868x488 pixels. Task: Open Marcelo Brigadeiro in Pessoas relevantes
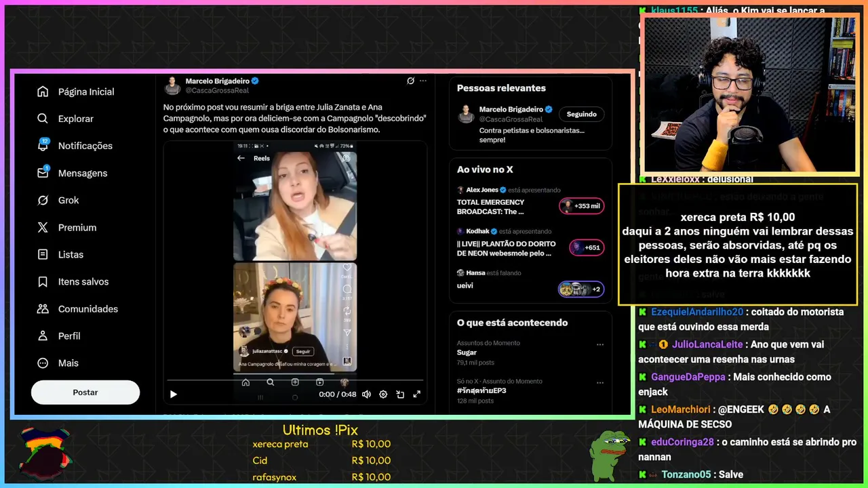(511, 109)
